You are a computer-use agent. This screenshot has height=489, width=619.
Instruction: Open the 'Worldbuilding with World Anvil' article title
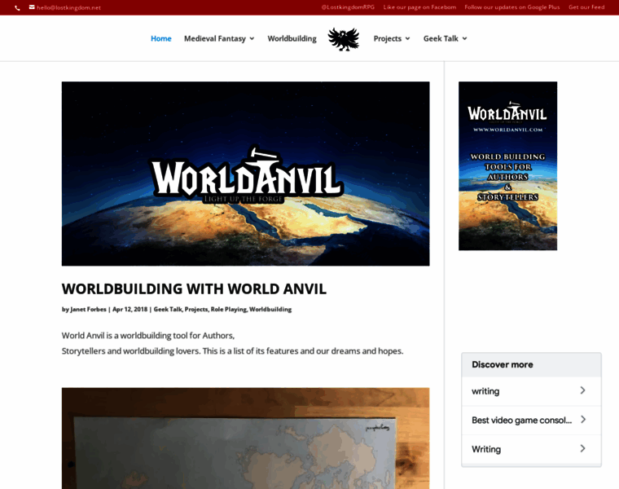(x=194, y=289)
